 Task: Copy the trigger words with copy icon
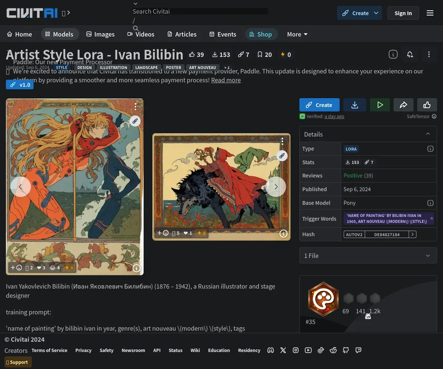point(432,218)
